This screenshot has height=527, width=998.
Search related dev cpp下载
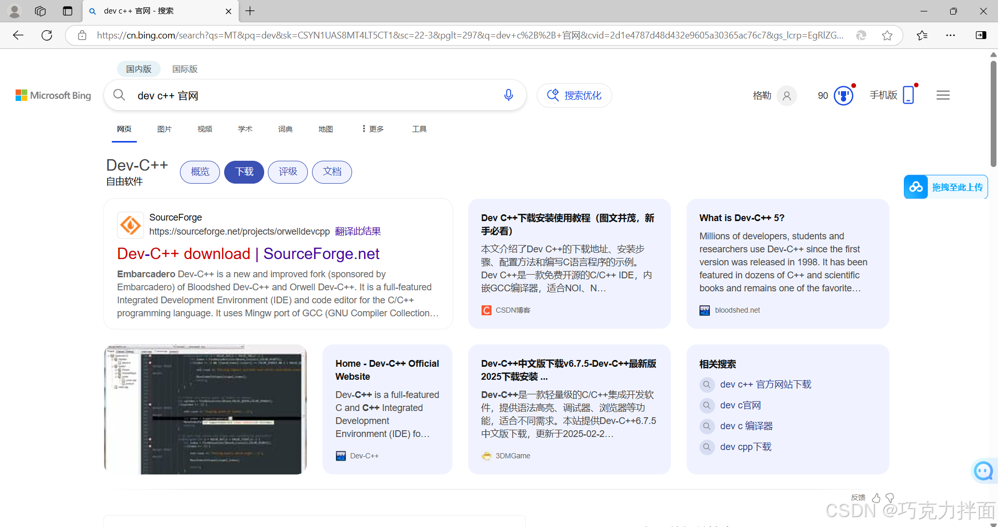pyautogui.click(x=746, y=447)
